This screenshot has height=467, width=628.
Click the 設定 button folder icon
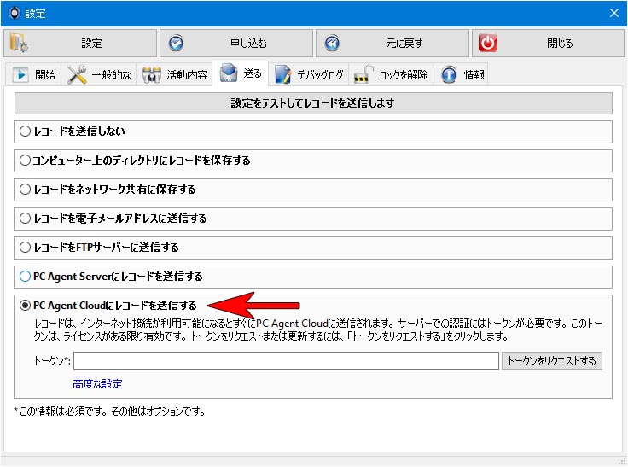pyautogui.click(x=19, y=43)
